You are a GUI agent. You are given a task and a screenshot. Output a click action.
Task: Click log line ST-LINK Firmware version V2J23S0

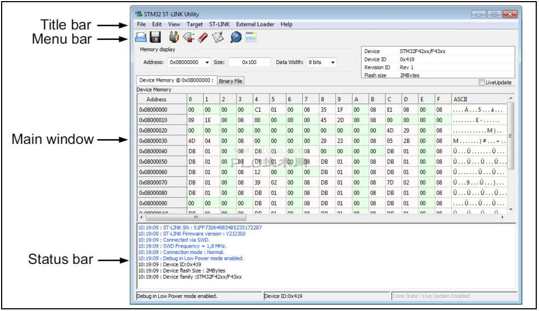pyautogui.click(x=192, y=234)
